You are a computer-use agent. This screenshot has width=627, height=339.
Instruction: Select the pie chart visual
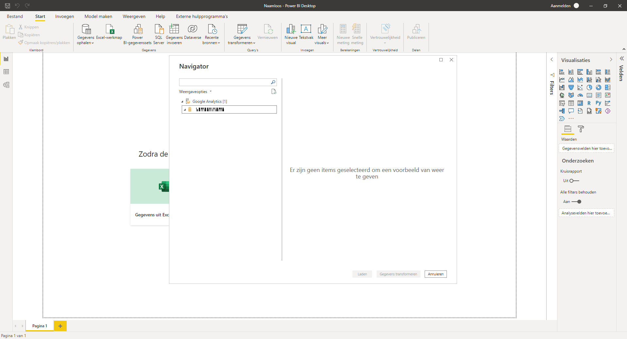(589, 87)
